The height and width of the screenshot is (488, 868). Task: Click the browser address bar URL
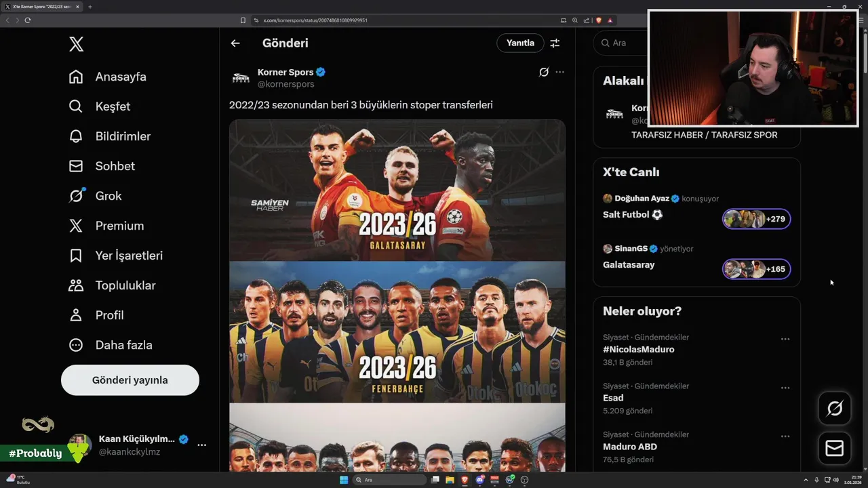pos(315,20)
